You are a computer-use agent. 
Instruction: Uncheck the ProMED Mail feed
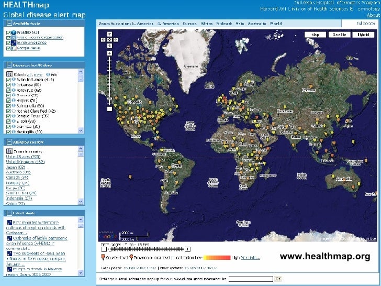tap(8, 32)
